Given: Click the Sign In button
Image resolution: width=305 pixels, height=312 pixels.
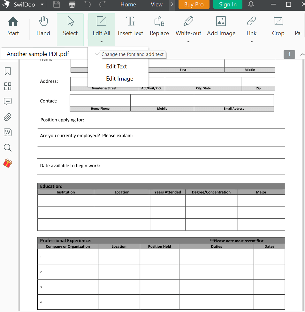Looking at the screenshot, I should click(228, 4).
